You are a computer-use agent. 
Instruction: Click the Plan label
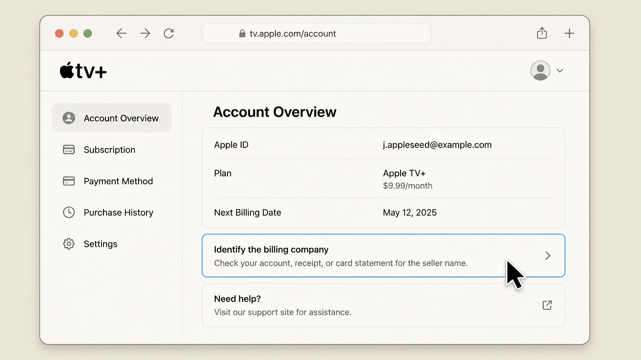(223, 173)
